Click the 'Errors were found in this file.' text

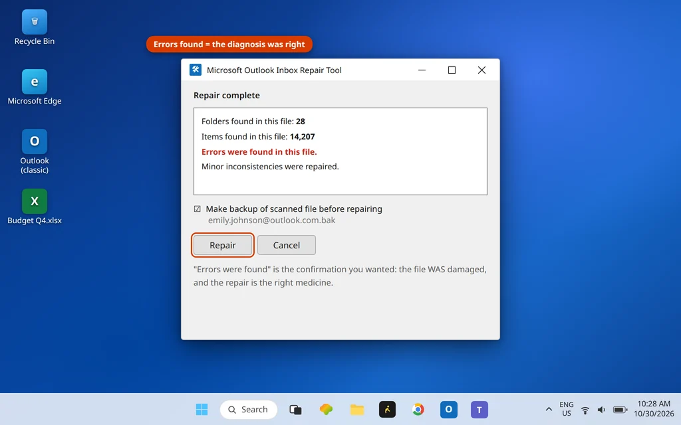(259, 152)
